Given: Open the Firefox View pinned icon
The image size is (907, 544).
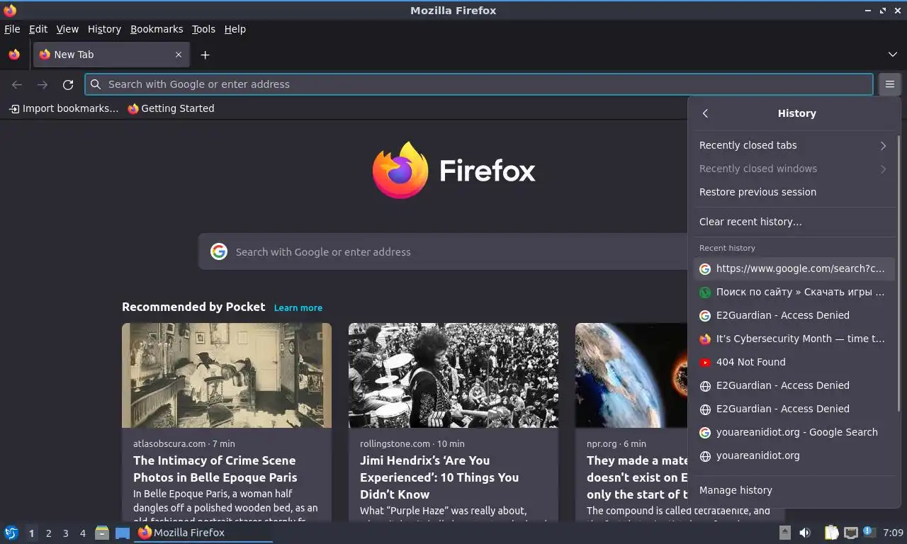Looking at the screenshot, I should coord(14,55).
